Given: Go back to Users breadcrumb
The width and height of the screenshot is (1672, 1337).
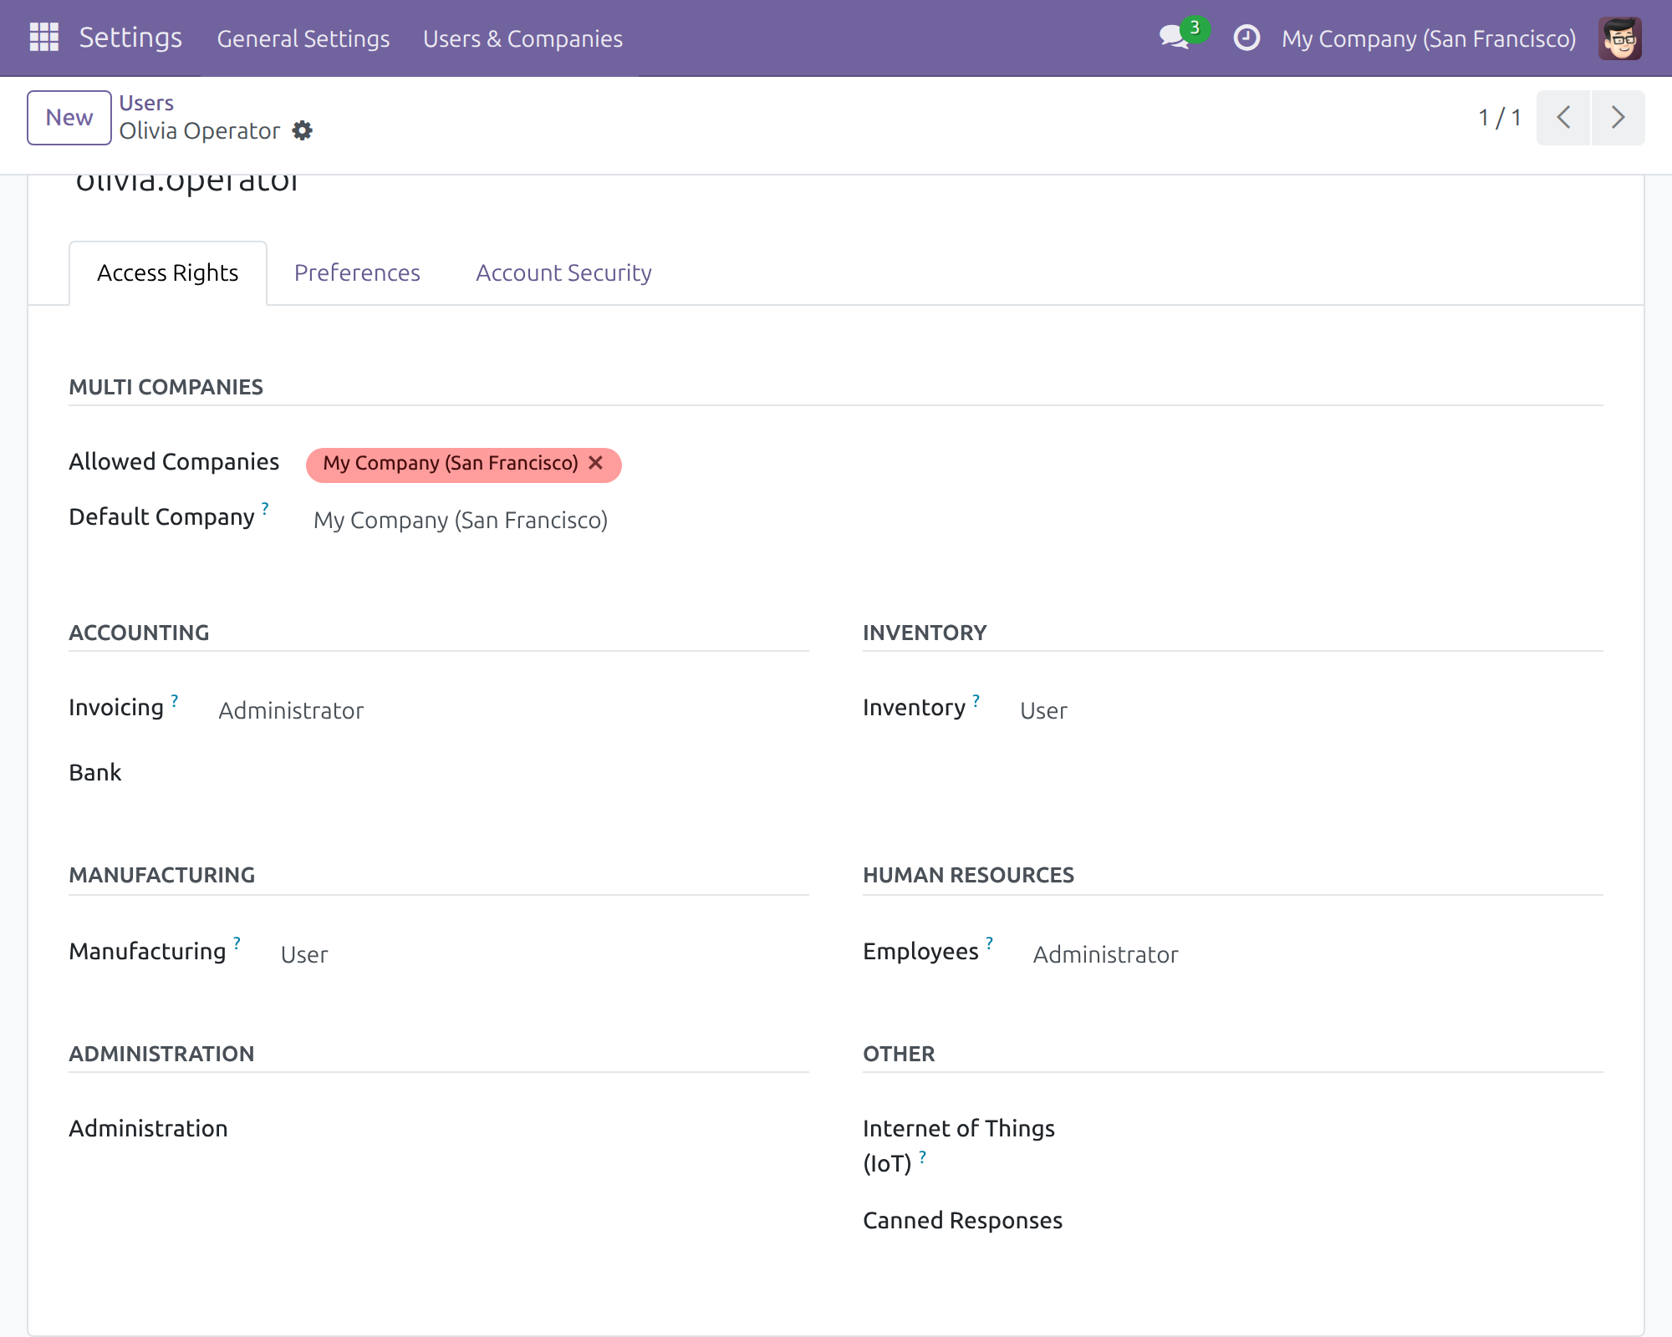Looking at the screenshot, I should [x=146, y=103].
